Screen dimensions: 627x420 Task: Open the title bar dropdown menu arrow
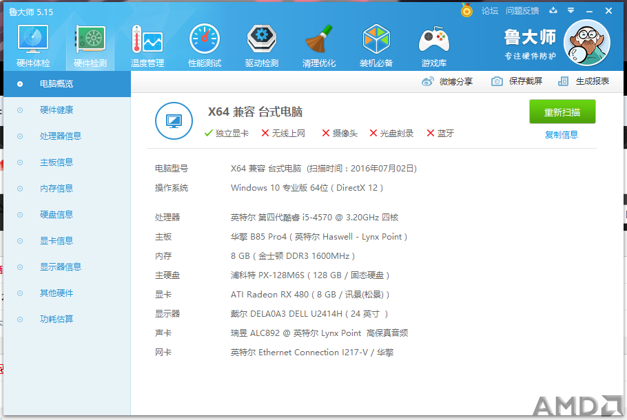[x=571, y=10]
